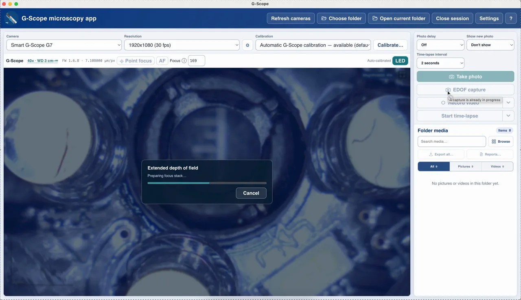Click Choose folder button
The image size is (521, 300).
point(341,18)
